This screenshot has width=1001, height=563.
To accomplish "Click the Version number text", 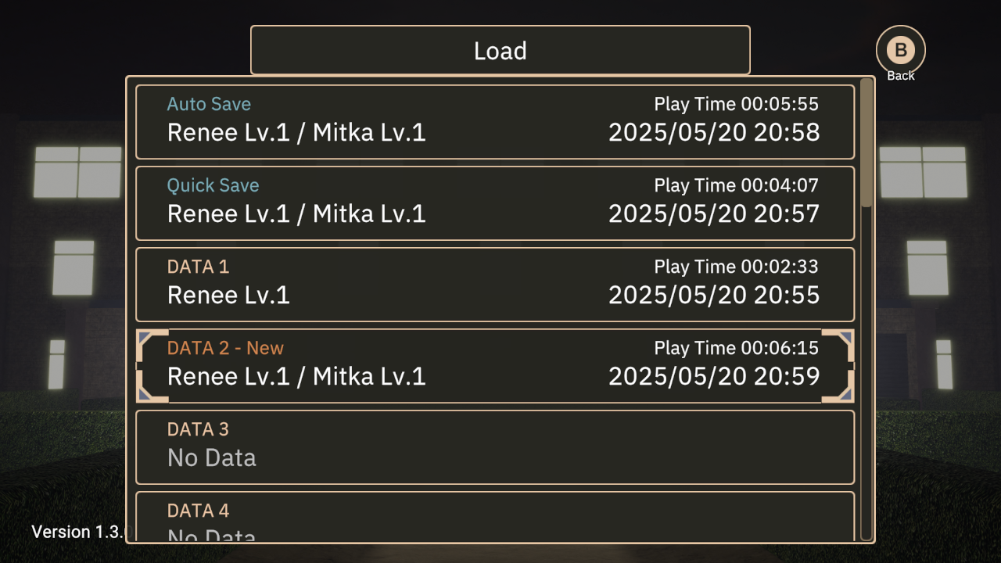I will tap(78, 532).
